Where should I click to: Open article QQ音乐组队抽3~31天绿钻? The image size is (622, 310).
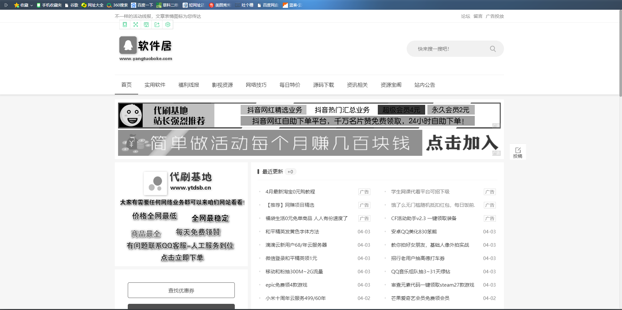[x=421, y=272]
